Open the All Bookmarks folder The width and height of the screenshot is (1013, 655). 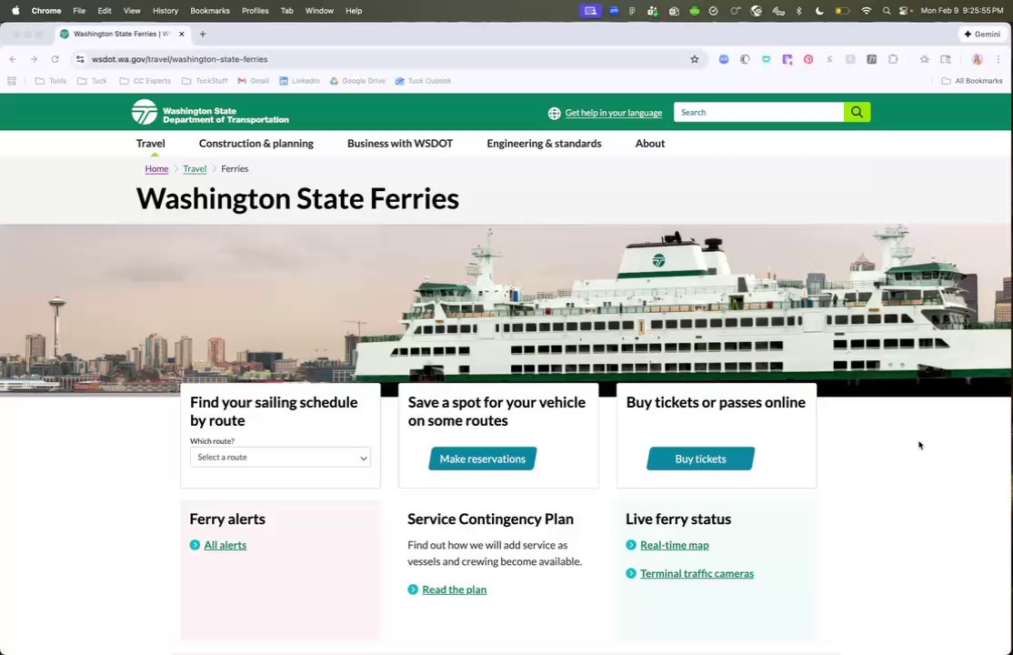[x=972, y=81]
